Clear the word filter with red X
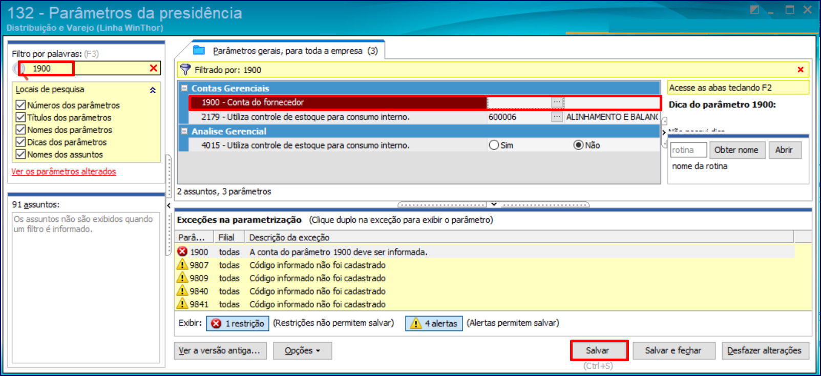The height and width of the screenshot is (376, 821). (153, 68)
